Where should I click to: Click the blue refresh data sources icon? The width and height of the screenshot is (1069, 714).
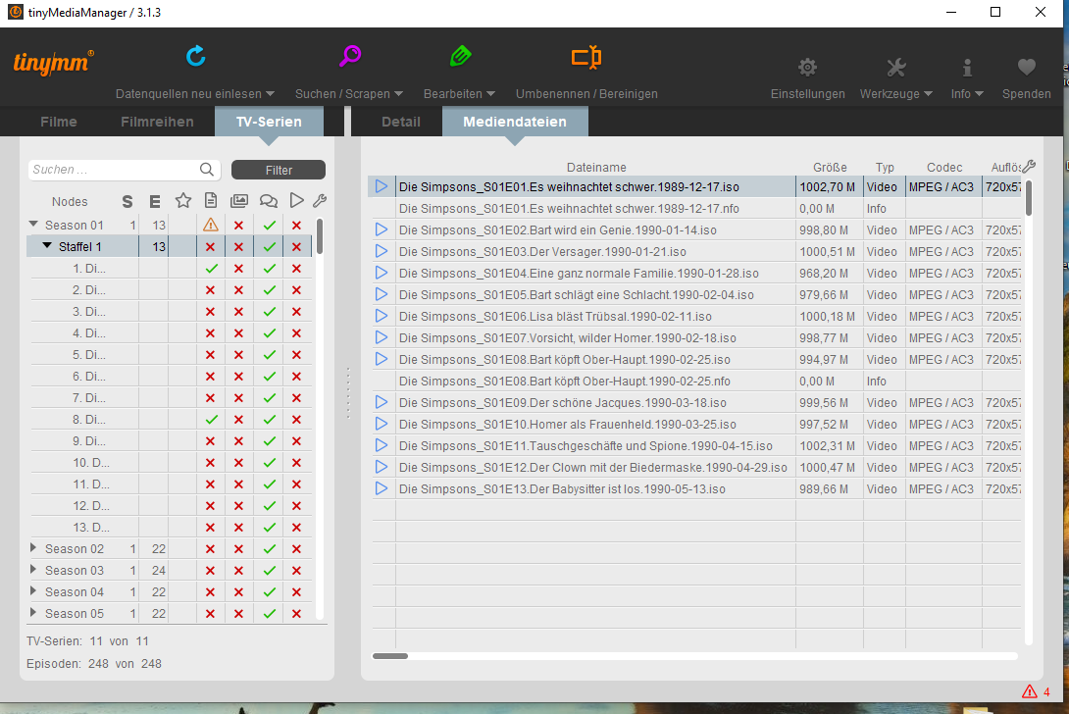point(196,56)
